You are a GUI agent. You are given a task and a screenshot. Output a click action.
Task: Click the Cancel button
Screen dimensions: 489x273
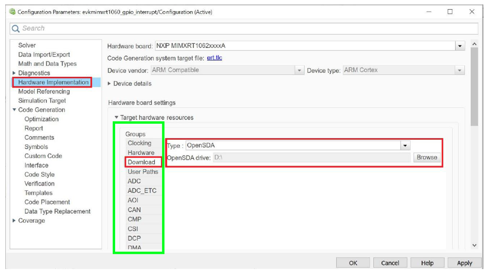click(390, 263)
